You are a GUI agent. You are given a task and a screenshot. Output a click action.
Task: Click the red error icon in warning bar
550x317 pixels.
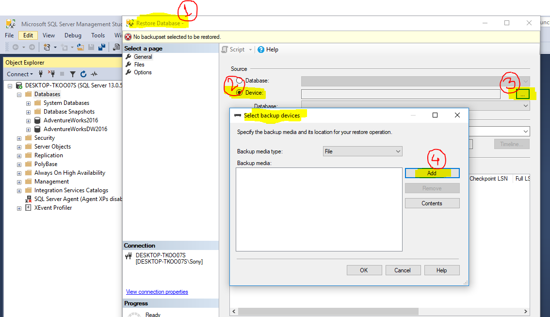[x=128, y=37]
